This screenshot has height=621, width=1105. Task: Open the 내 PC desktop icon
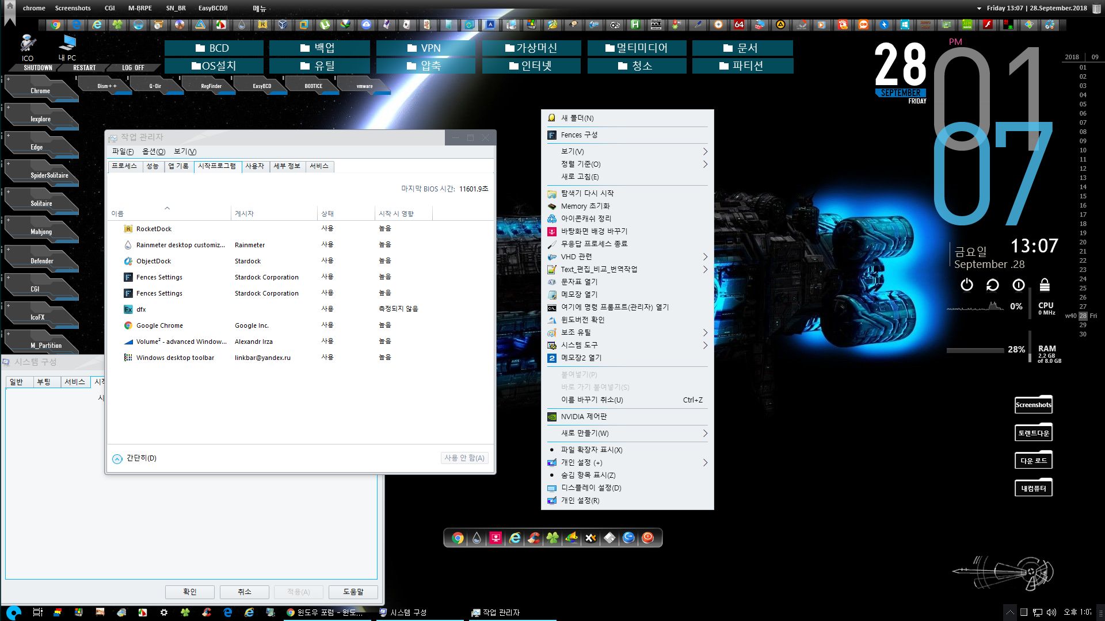pos(67,47)
